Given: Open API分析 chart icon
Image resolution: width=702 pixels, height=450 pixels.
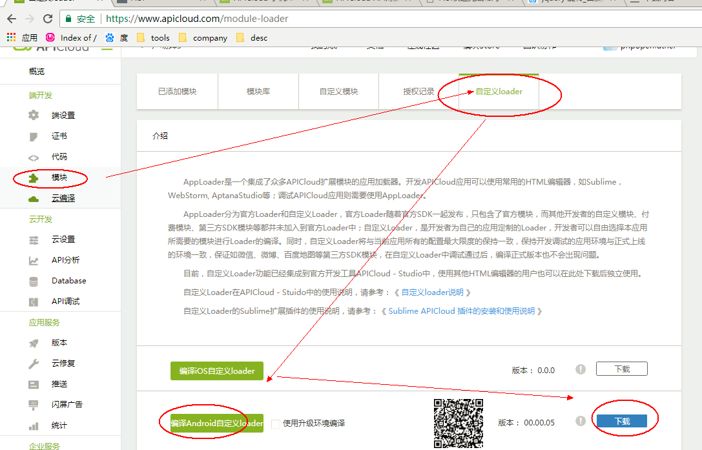Looking at the screenshot, I should 34,260.
